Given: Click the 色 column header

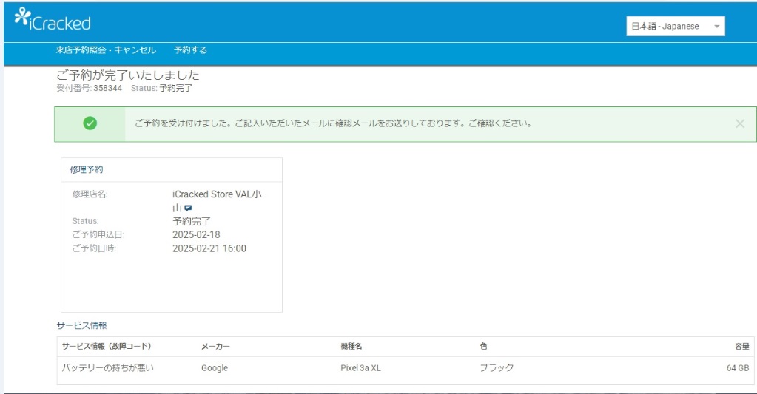Looking at the screenshot, I should coord(483,346).
